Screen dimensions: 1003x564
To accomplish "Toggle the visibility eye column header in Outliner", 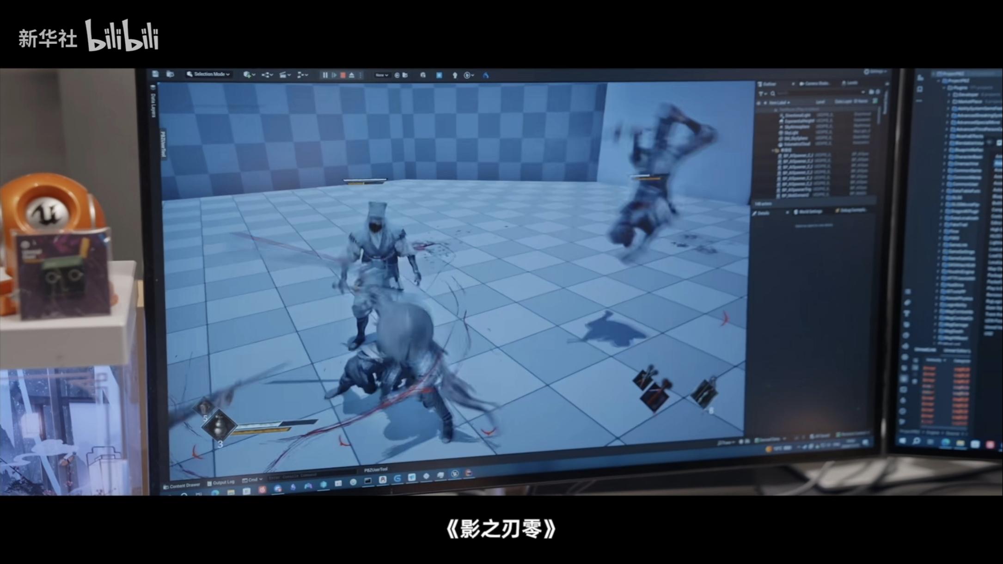I will [758, 103].
